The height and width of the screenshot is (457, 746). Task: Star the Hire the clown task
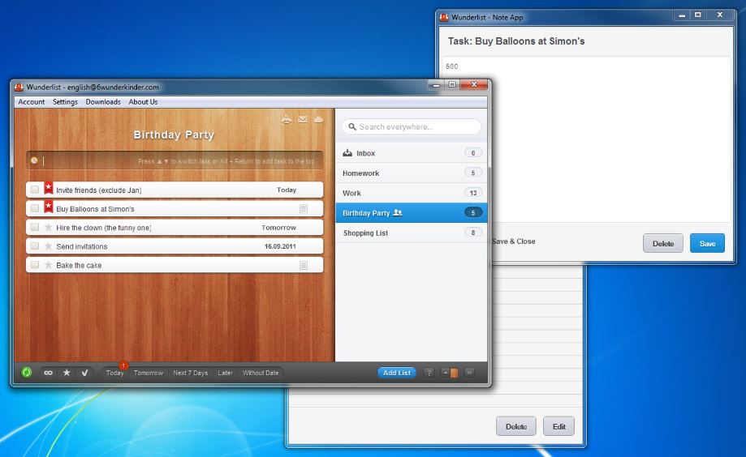48,228
